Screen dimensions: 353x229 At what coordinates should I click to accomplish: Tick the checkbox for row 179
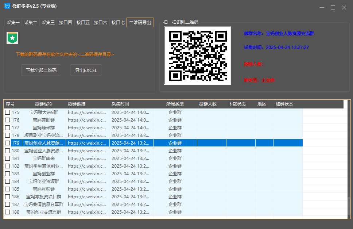[x=8, y=143]
